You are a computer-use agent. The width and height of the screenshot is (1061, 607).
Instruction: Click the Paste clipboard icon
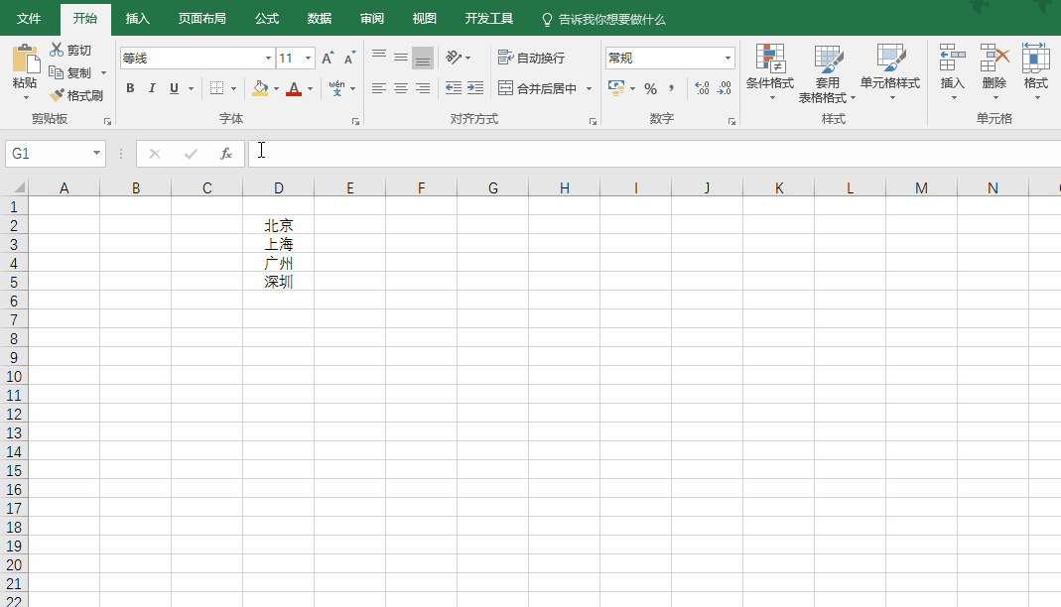tap(25, 59)
